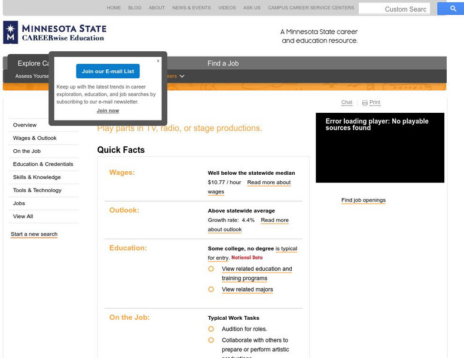Screen dimensions: 464x358
Task: Go to Skills & Knowledge section
Action: 36,177
